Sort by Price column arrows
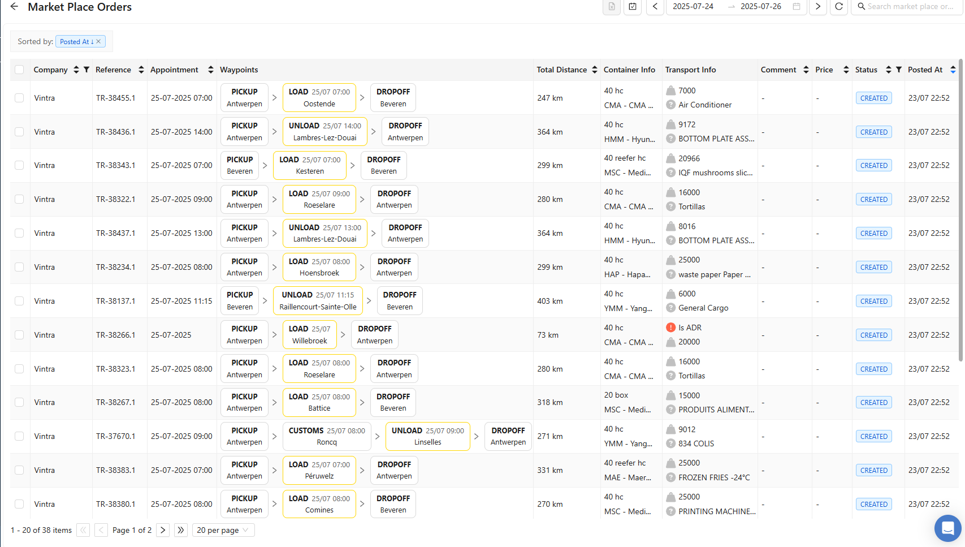Screen dimensions: 965x547 tap(846, 70)
